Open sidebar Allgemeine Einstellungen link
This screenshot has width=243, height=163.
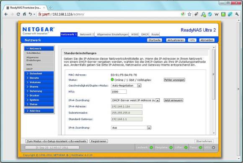pos(34,59)
